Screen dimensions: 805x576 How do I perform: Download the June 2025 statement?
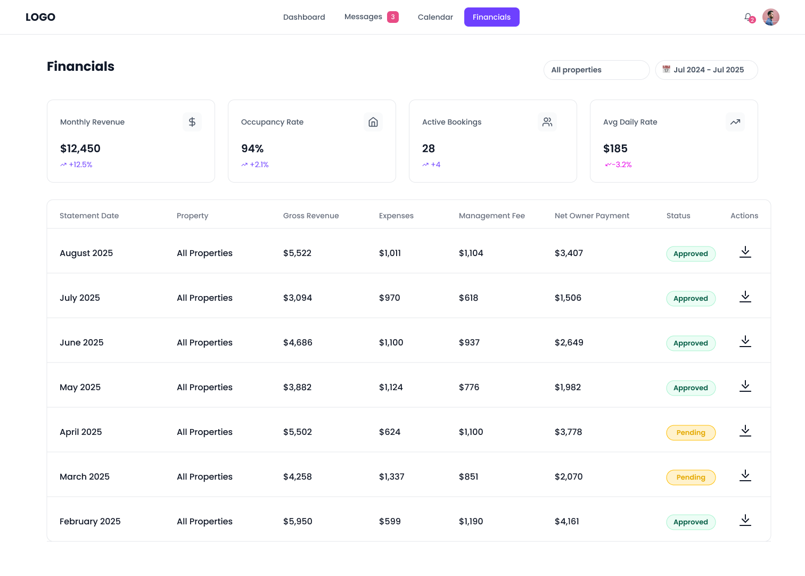click(745, 342)
